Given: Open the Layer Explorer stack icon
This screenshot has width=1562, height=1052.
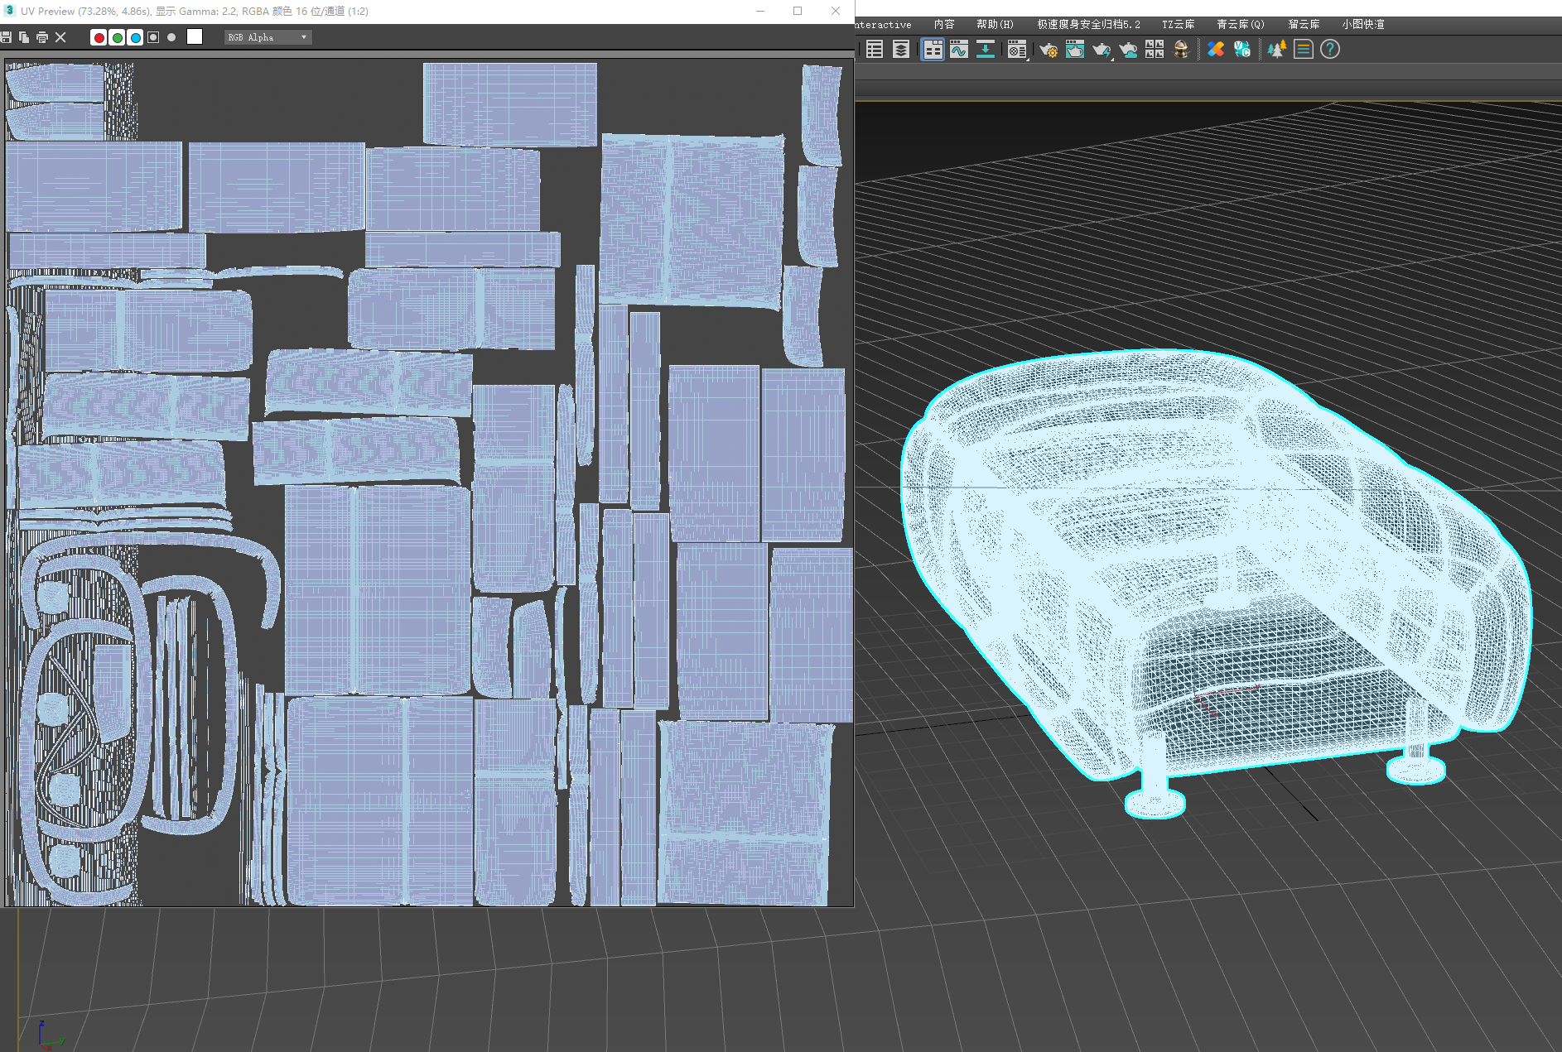Looking at the screenshot, I should click(901, 50).
